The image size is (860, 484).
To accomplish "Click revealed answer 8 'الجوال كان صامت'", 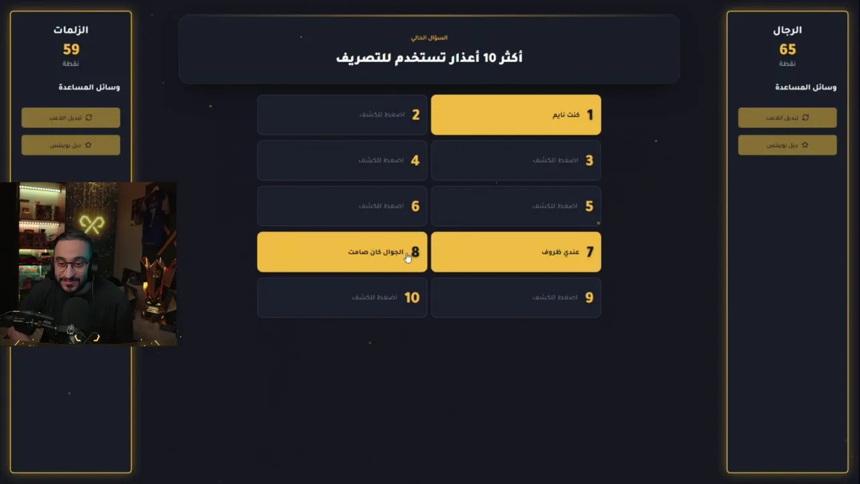I will [x=342, y=252].
